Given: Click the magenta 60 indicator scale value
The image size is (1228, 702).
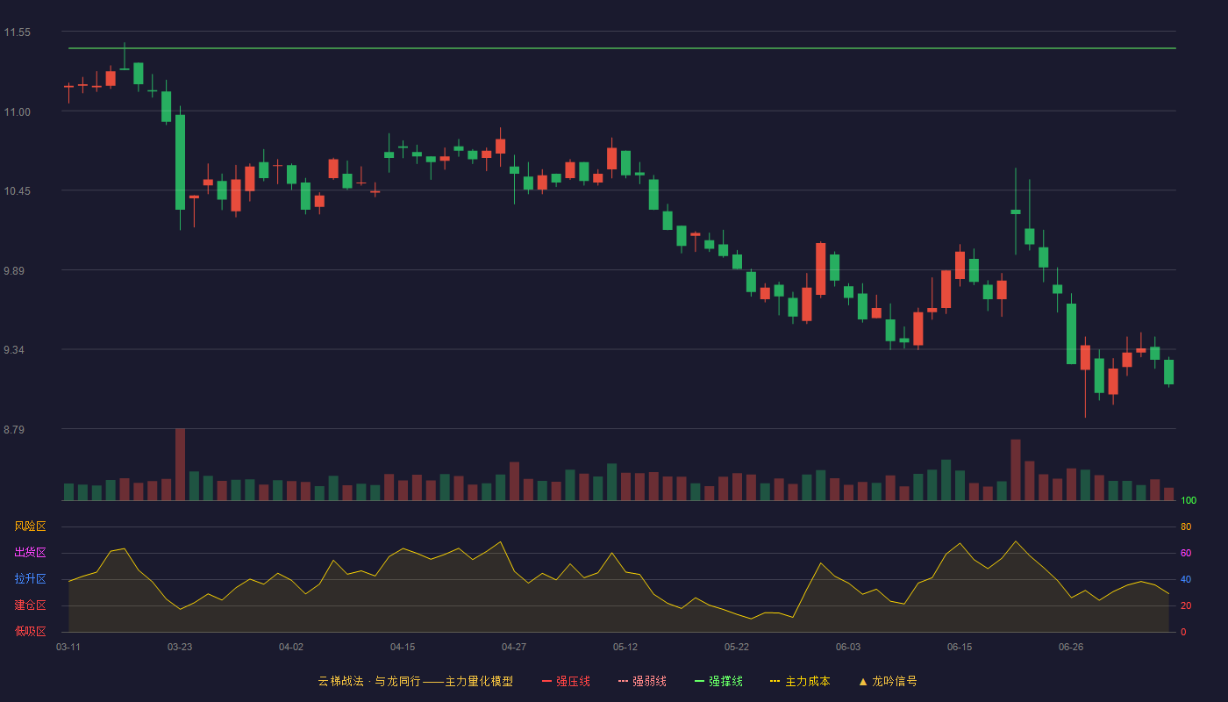Looking at the screenshot, I should (1186, 553).
